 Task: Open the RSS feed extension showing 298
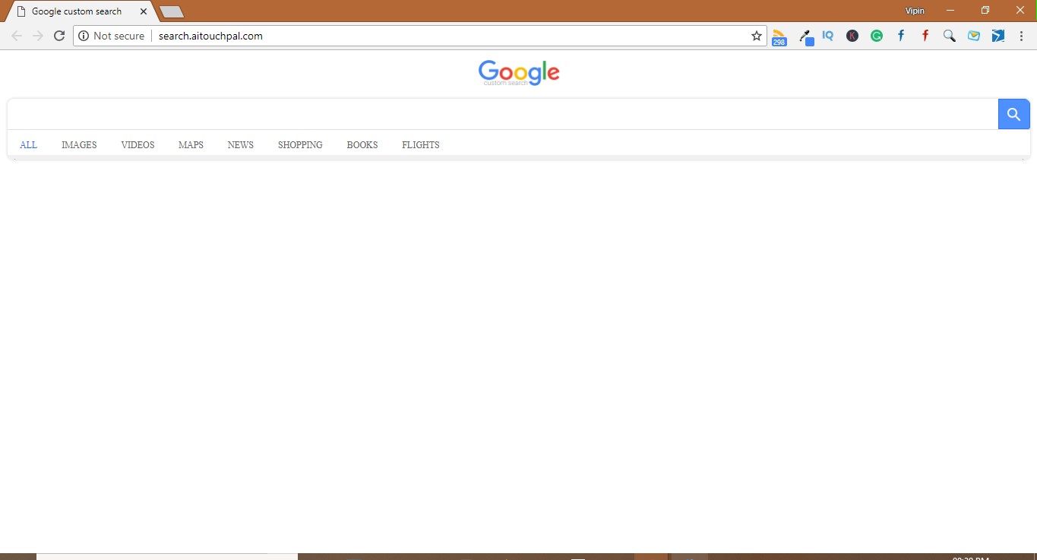coord(779,36)
